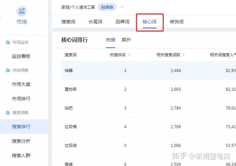Switch to the 搜索词 tab
The image size is (236, 166).
tap(68, 22)
